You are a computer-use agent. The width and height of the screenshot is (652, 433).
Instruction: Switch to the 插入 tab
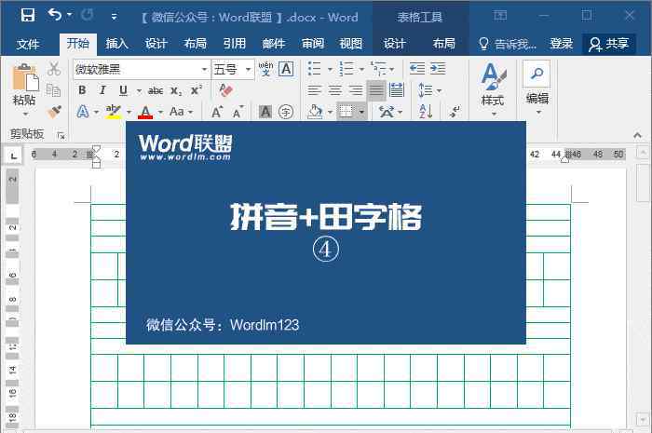point(116,43)
